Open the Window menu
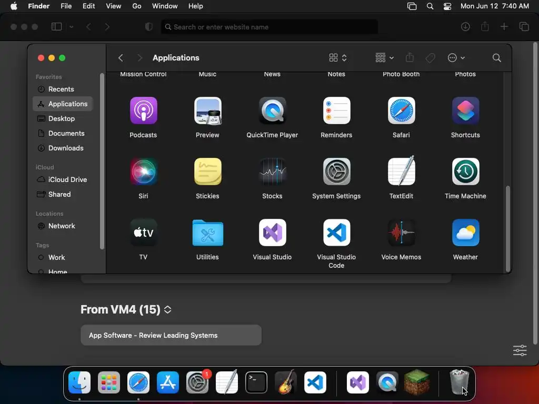The height and width of the screenshot is (404, 539). (x=165, y=6)
